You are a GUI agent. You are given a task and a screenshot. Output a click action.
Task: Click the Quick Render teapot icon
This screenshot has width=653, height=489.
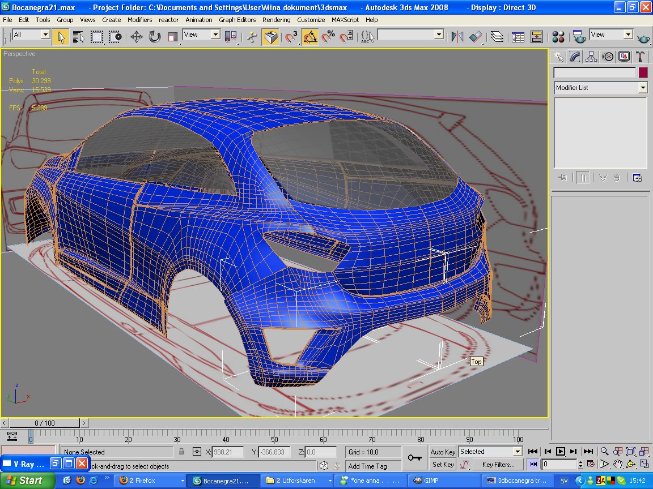[643, 38]
